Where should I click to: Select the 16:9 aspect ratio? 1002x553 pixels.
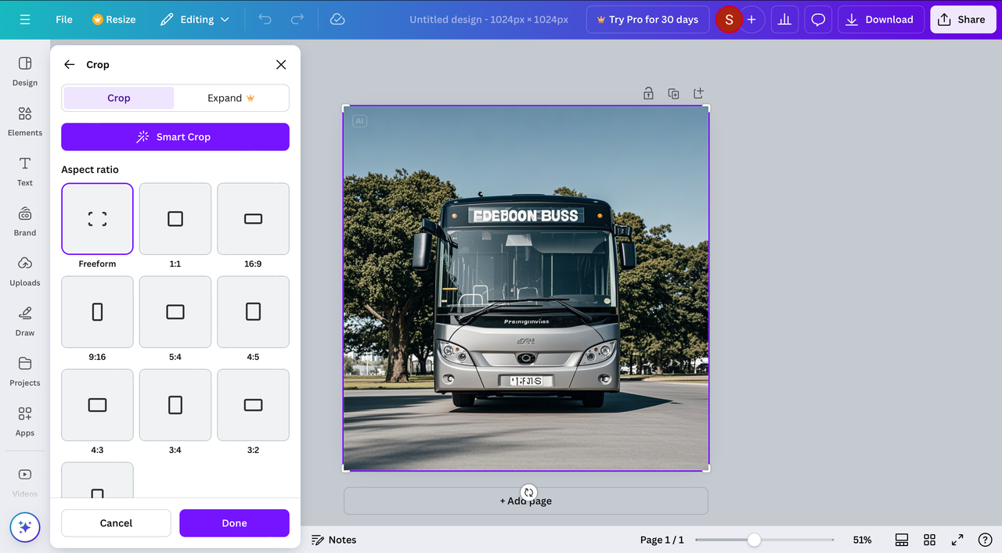(x=253, y=219)
